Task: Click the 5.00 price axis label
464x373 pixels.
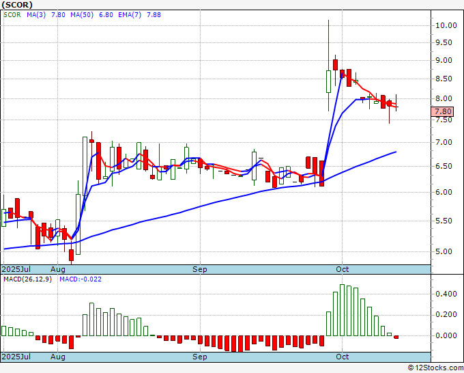Action: 444,251
